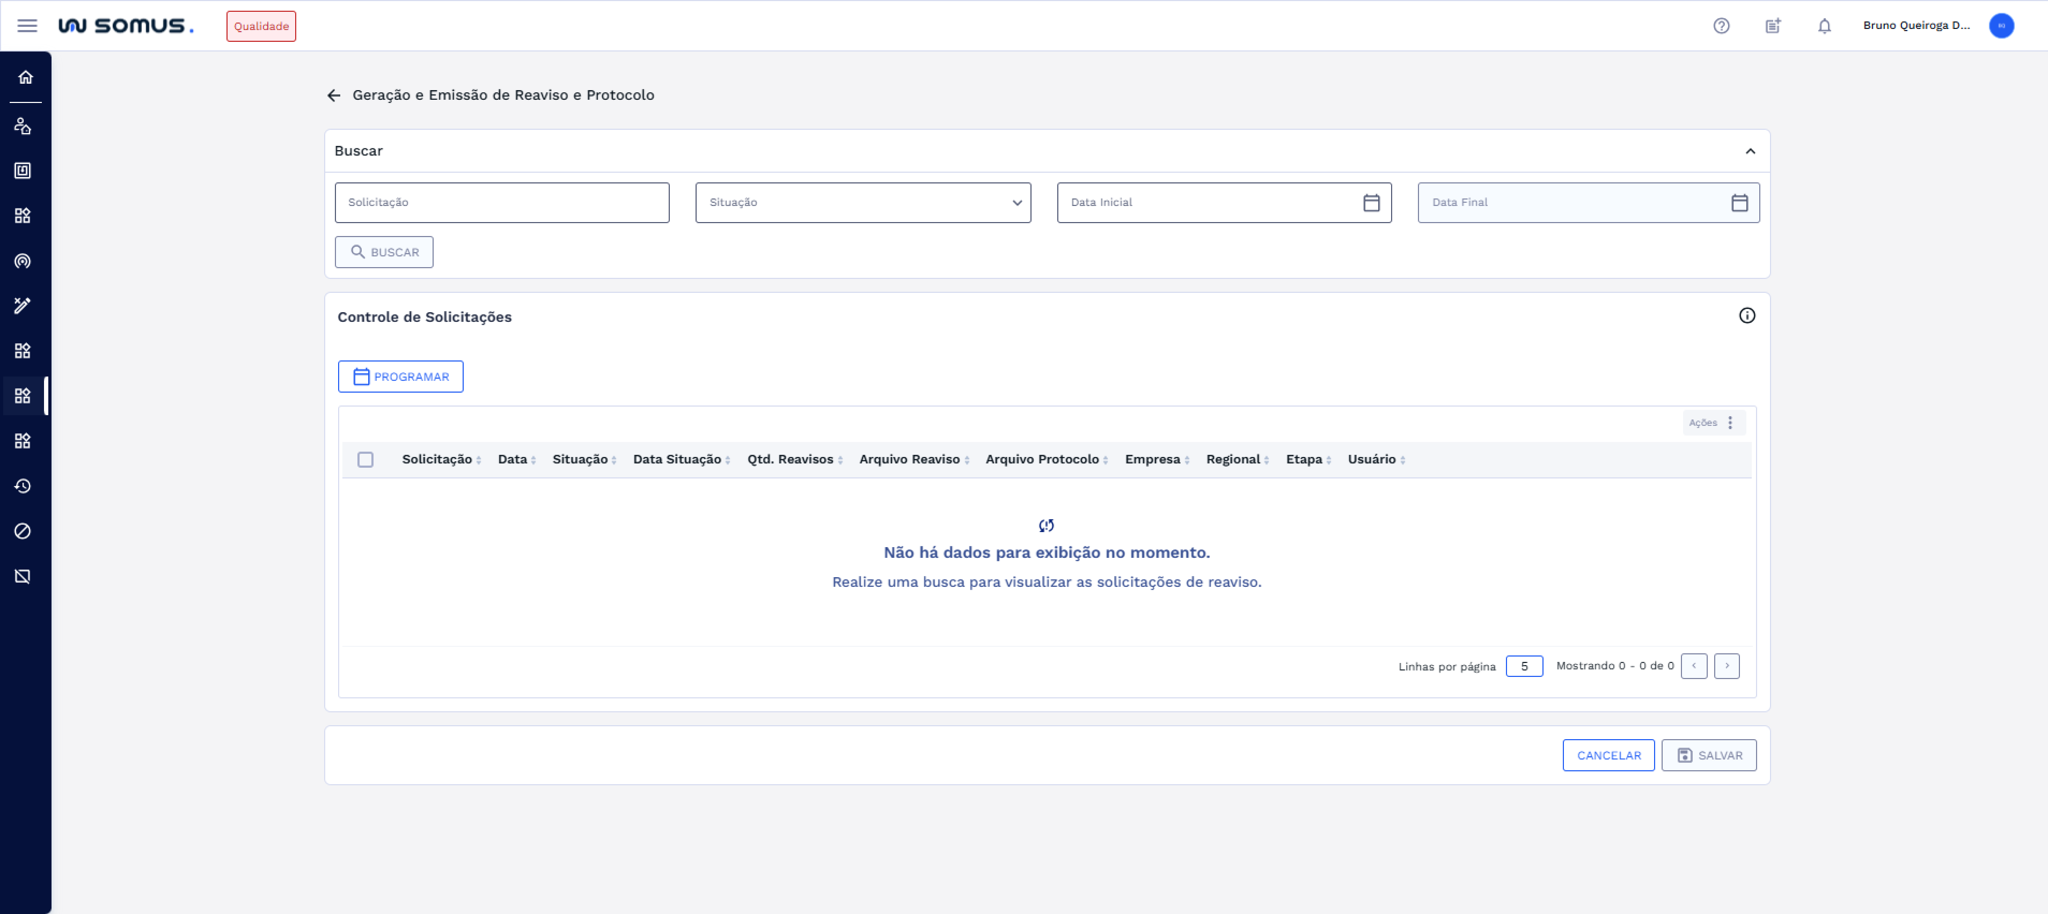
Task: Go to next table page
Action: (1726, 666)
